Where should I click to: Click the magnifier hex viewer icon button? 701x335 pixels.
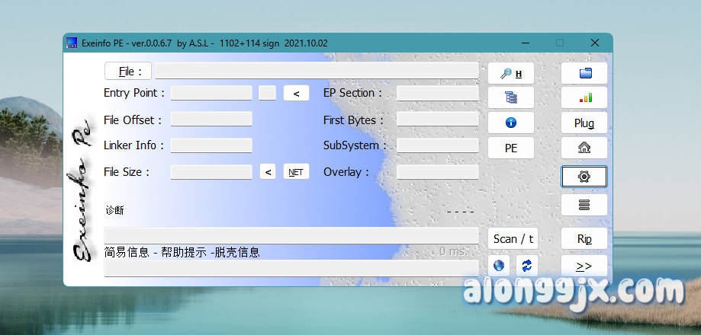pyautogui.click(x=510, y=74)
